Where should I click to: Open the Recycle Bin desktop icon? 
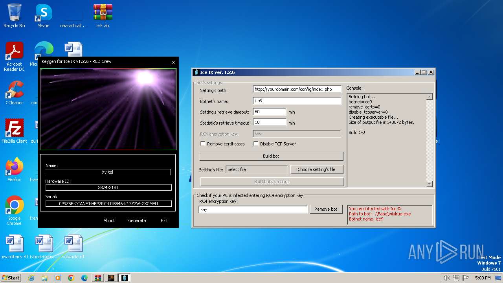click(14, 16)
